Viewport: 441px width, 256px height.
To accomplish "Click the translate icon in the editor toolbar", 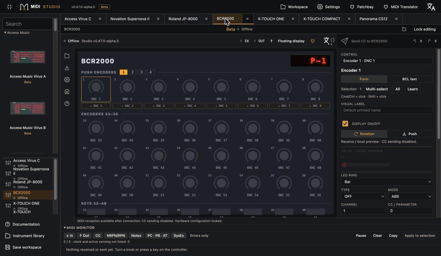I will tap(326, 41).
